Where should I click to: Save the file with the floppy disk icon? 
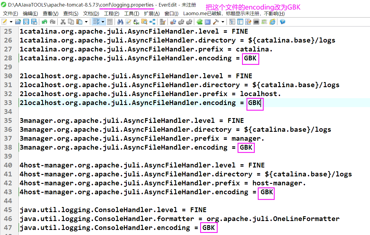(x=26, y=22)
